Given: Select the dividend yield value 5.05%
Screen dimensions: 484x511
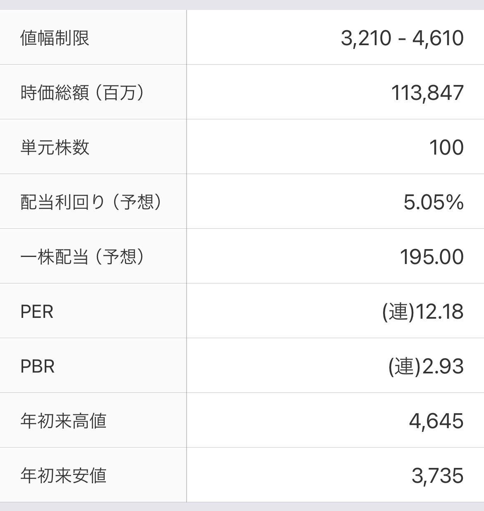Looking at the screenshot, I should pos(434,202).
